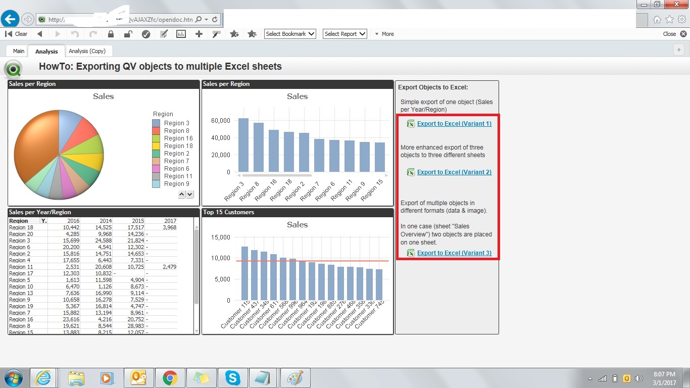Screen dimensions: 690x388
Task: Click the QlikView logo icon
Action: click(x=12, y=68)
